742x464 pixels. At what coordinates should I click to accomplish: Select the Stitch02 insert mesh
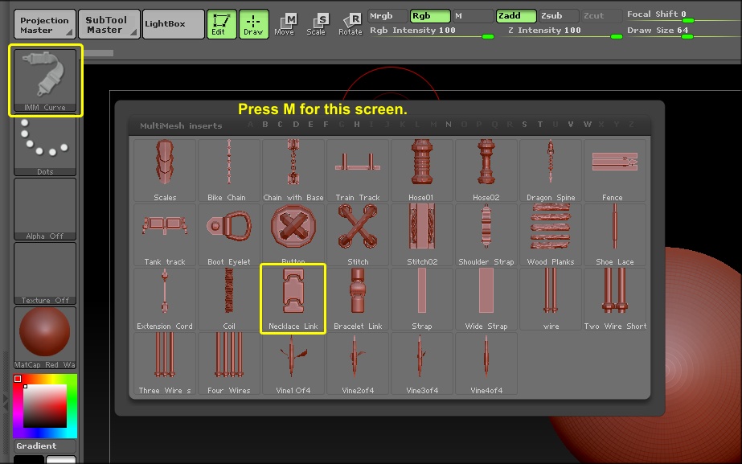[422, 235]
